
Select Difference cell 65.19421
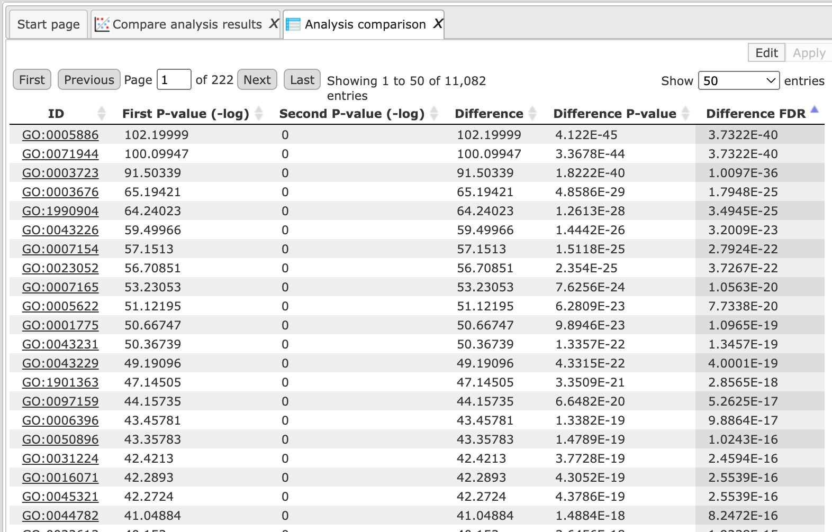[485, 192]
